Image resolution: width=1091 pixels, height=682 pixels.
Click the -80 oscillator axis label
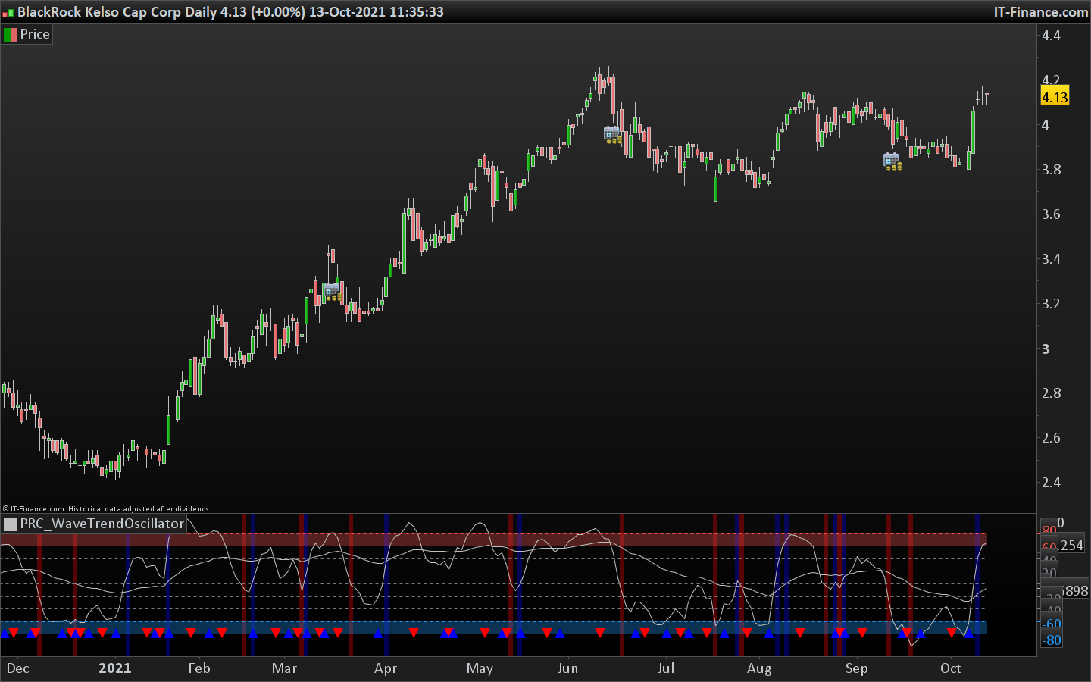[1052, 640]
